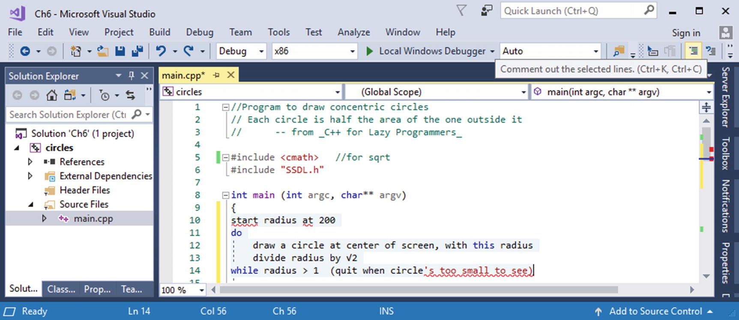
Task: Click the editor vertical scrollbar down arrow
Action: [x=706, y=276]
